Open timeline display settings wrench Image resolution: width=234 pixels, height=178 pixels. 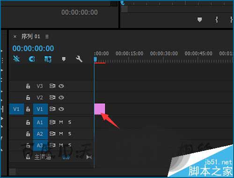(x=79, y=59)
